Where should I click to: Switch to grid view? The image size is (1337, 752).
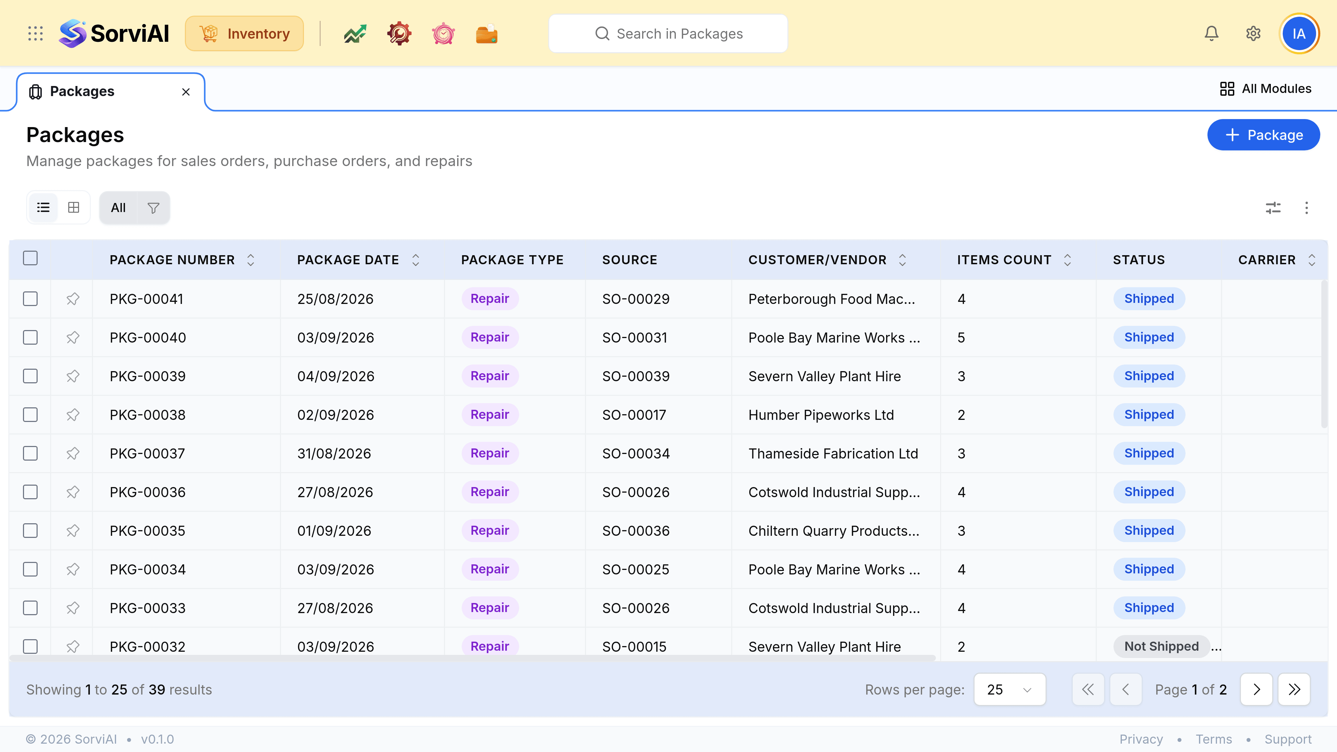pyautogui.click(x=74, y=207)
